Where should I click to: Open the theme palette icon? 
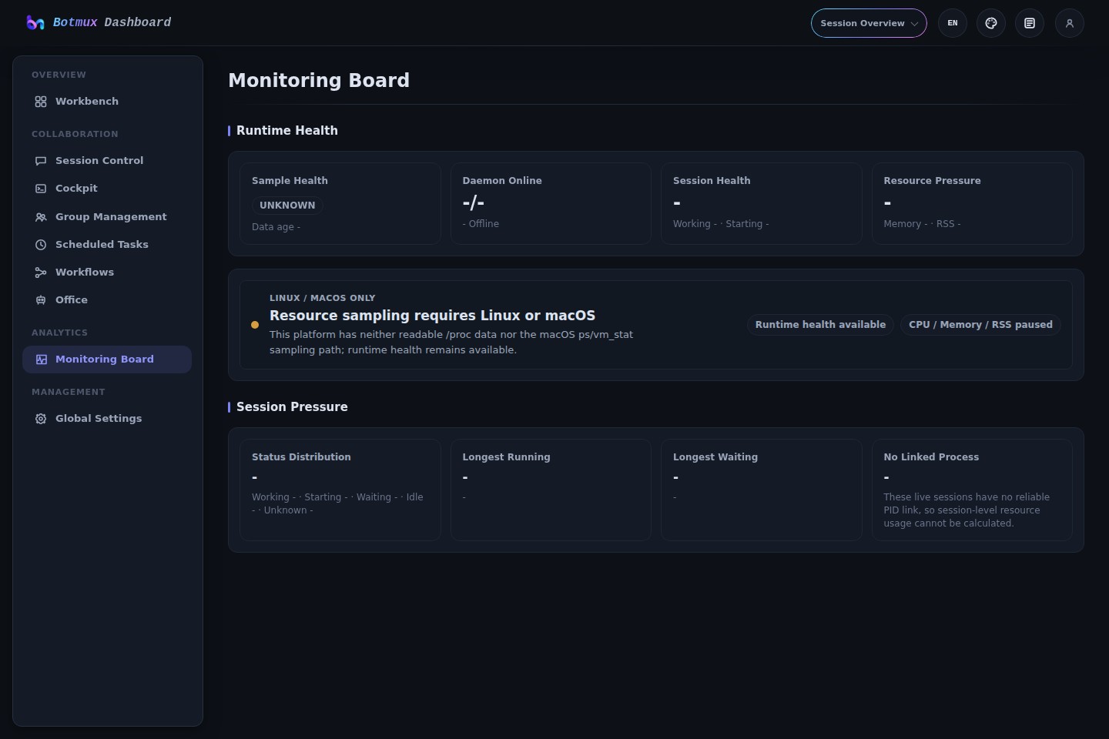[991, 23]
